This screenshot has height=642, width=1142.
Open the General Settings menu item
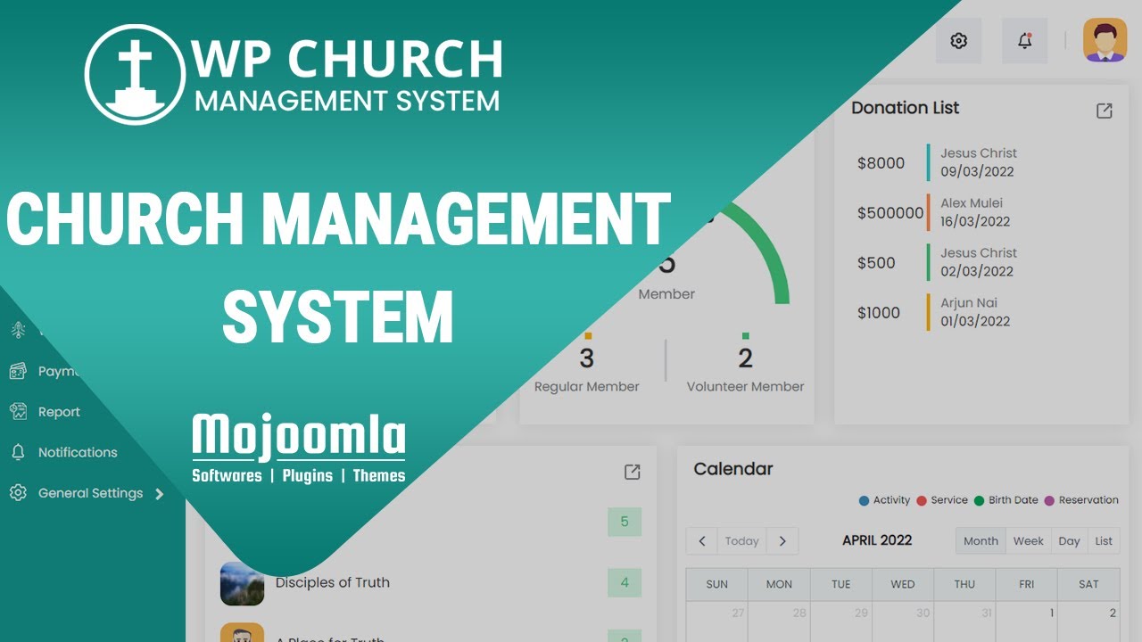[x=90, y=493]
